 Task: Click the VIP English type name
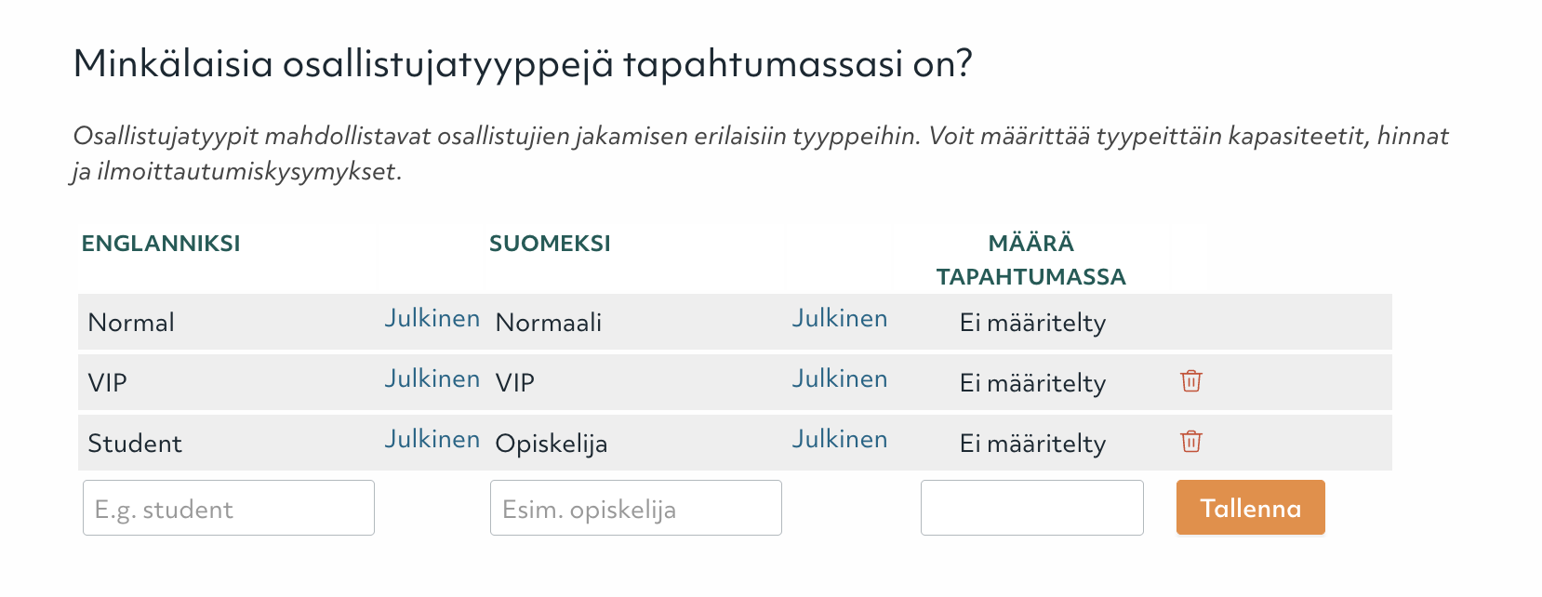click(x=108, y=383)
